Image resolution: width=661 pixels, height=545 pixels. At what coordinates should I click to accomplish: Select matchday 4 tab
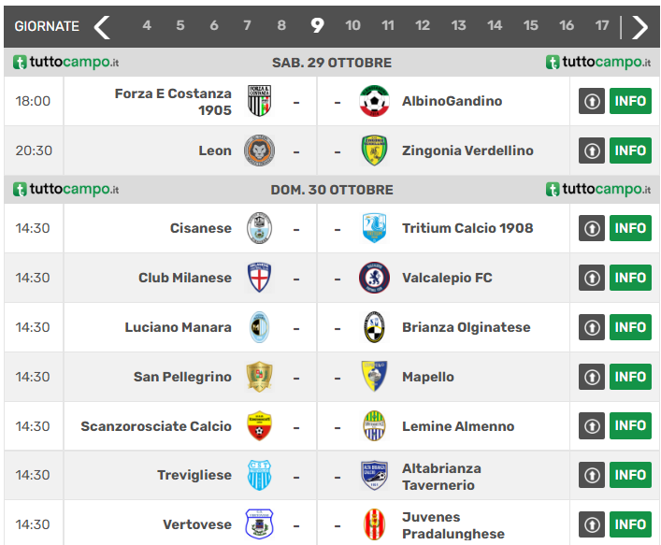[x=147, y=26]
